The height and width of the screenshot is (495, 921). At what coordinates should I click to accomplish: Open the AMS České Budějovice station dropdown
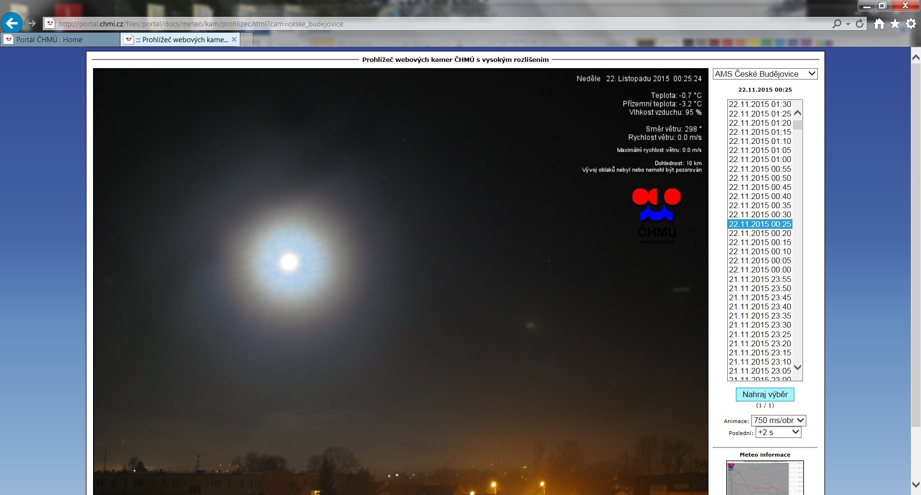pos(765,74)
